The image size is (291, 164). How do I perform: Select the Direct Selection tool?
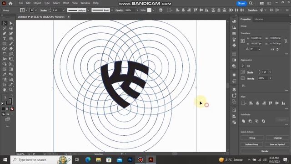coord(11,23)
